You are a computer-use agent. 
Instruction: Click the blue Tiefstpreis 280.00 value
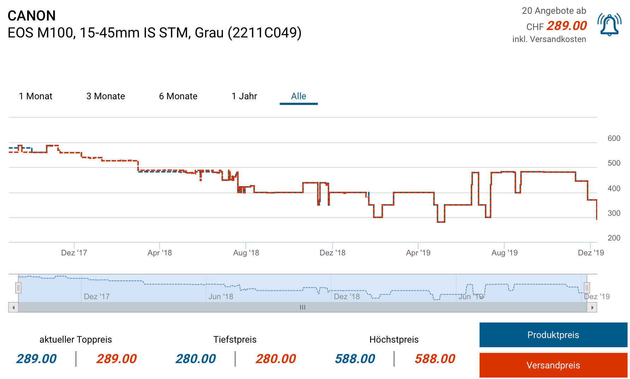196,359
